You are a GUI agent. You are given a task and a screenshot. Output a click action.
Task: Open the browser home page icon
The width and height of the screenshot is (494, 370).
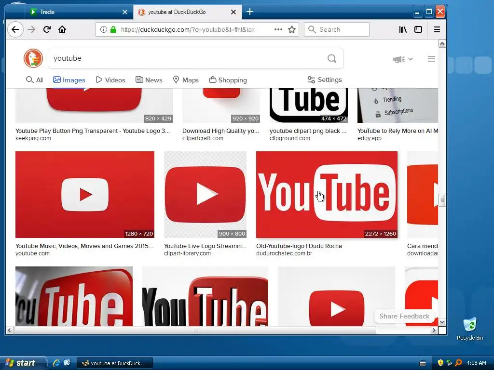point(62,29)
